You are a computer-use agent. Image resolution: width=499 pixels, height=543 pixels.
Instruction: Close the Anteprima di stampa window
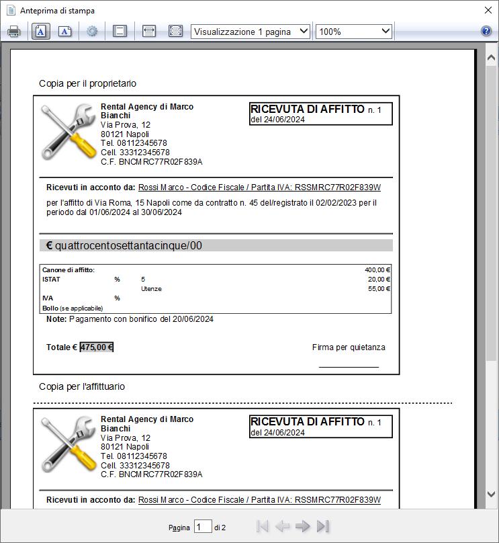point(488,10)
